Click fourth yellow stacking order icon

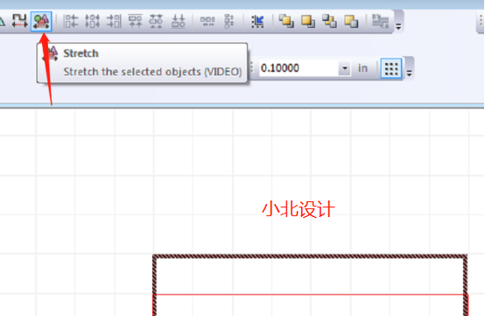pos(351,21)
